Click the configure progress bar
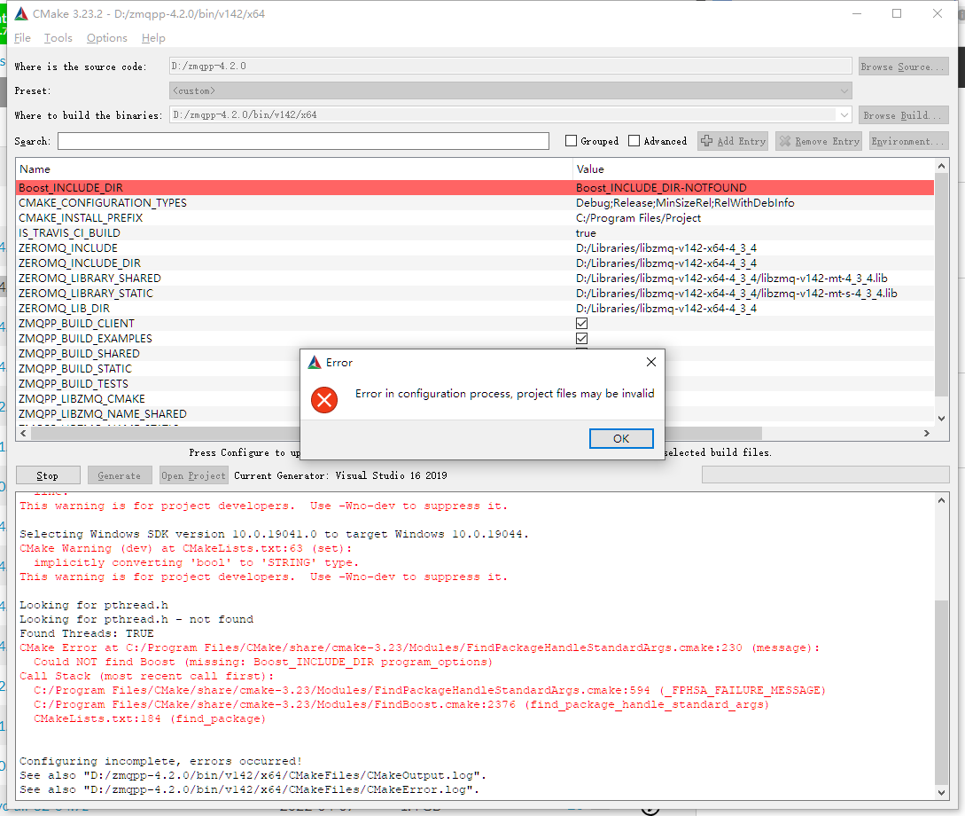Screen dimensions: 965x816 [825, 475]
